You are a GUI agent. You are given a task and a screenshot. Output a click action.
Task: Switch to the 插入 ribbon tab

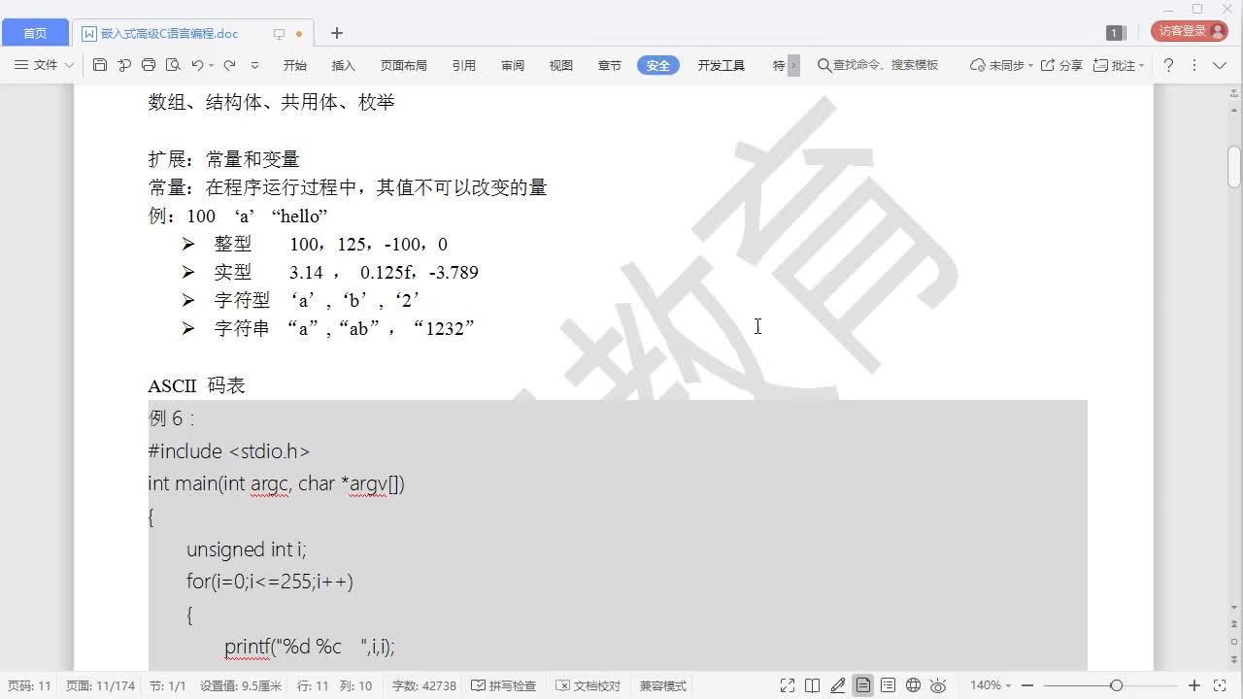click(x=344, y=65)
